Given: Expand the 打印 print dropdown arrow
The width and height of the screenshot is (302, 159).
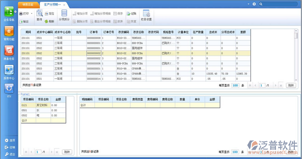Looking at the screenshot, I should pyautogui.click(x=32, y=13).
